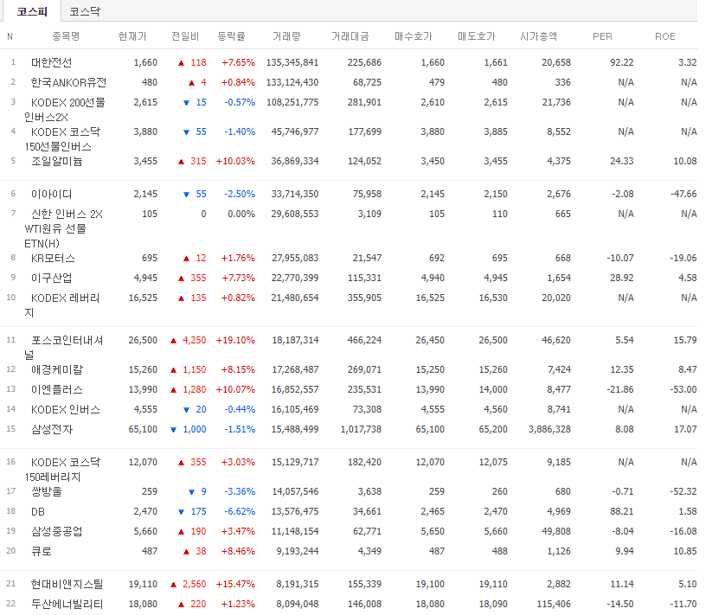Select 쌍방울 change rate -3.36%

pos(240,491)
